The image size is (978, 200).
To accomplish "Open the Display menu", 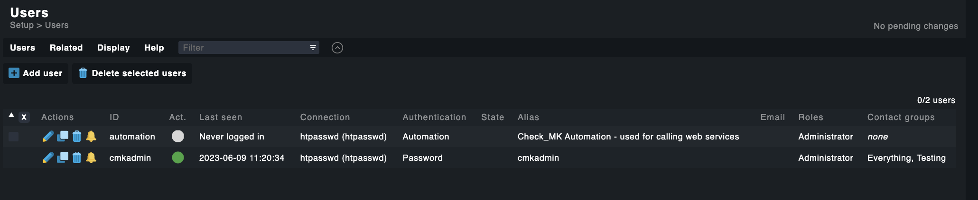I will [113, 48].
